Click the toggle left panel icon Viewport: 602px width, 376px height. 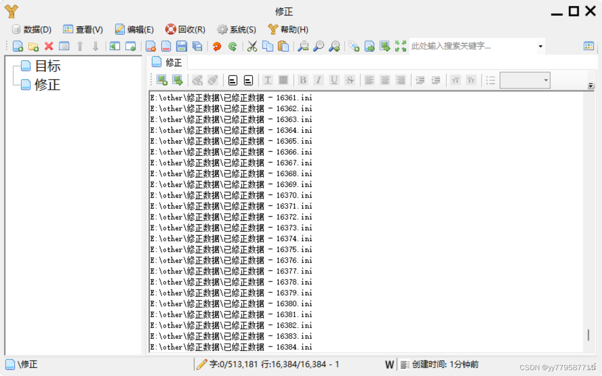pos(115,46)
